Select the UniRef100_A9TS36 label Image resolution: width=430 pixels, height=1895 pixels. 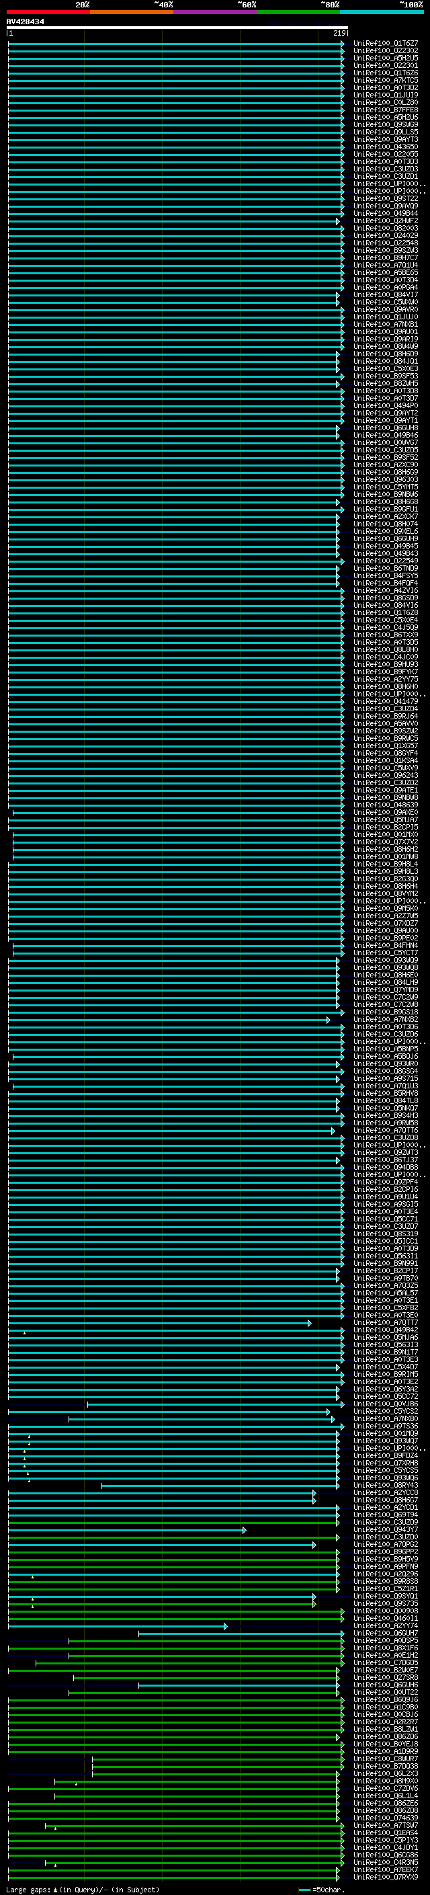386,1426
